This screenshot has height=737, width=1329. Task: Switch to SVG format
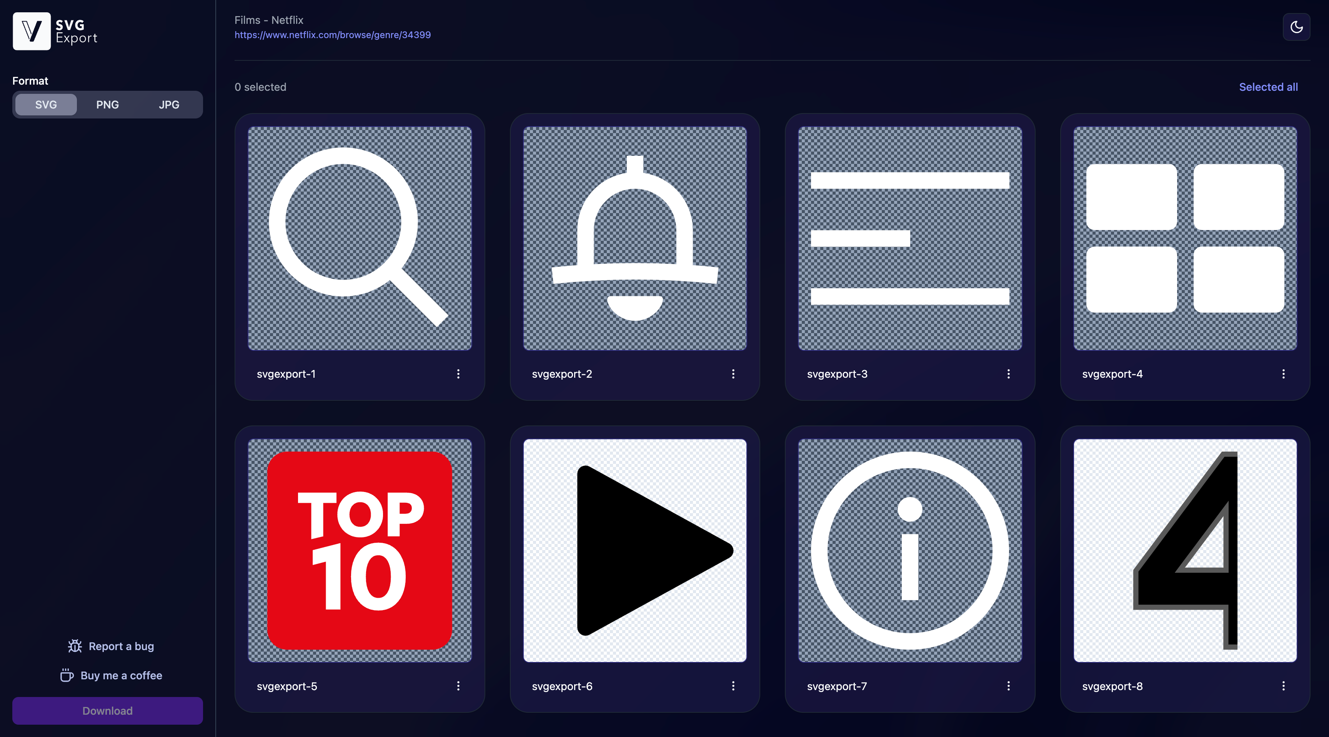tap(45, 103)
